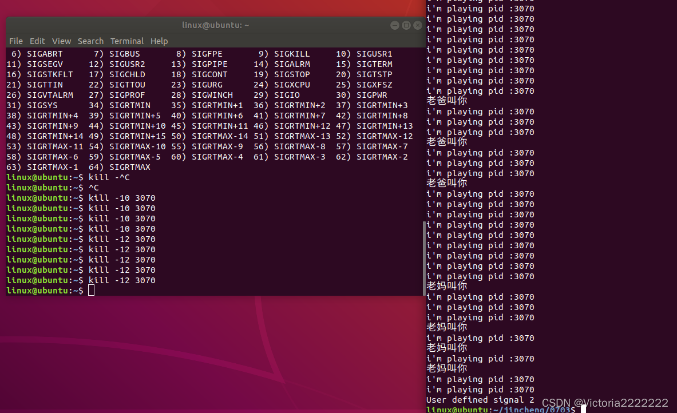Close the terminal window

[x=417, y=25]
